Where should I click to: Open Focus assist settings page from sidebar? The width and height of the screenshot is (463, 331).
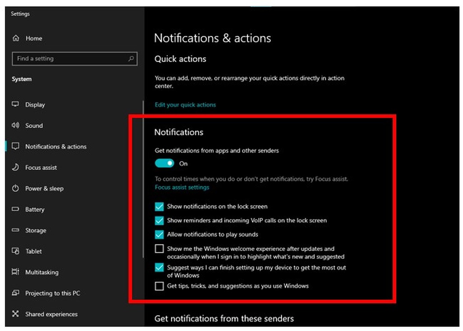tap(41, 168)
